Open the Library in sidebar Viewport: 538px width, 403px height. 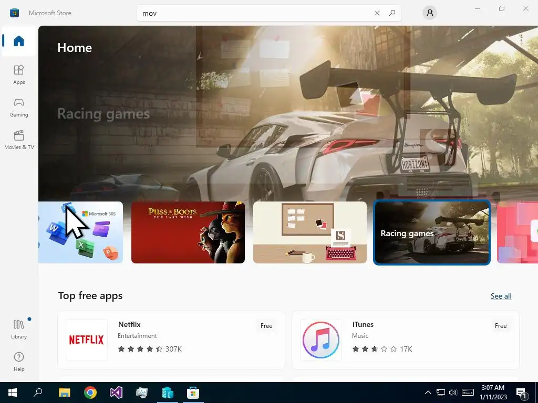[x=19, y=329]
